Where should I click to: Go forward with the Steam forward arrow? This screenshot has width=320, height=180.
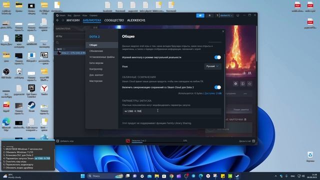62,20
